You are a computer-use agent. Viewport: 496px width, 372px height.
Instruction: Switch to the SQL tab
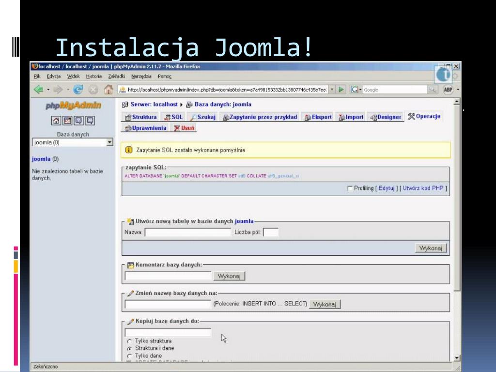click(173, 117)
